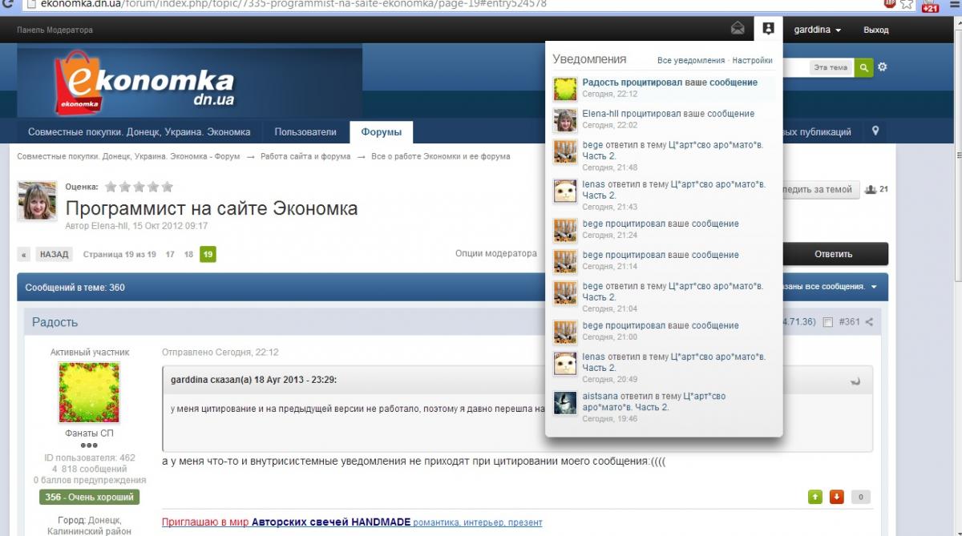The height and width of the screenshot is (536, 962).
Task: Click breadcrumb Работа сайта и форума
Action: coord(305,156)
